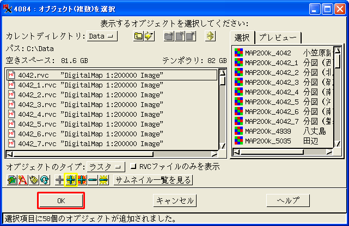Click the キャンセル button
This screenshot has width=349, height=226.
pyautogui.click(x=174, y=200)
